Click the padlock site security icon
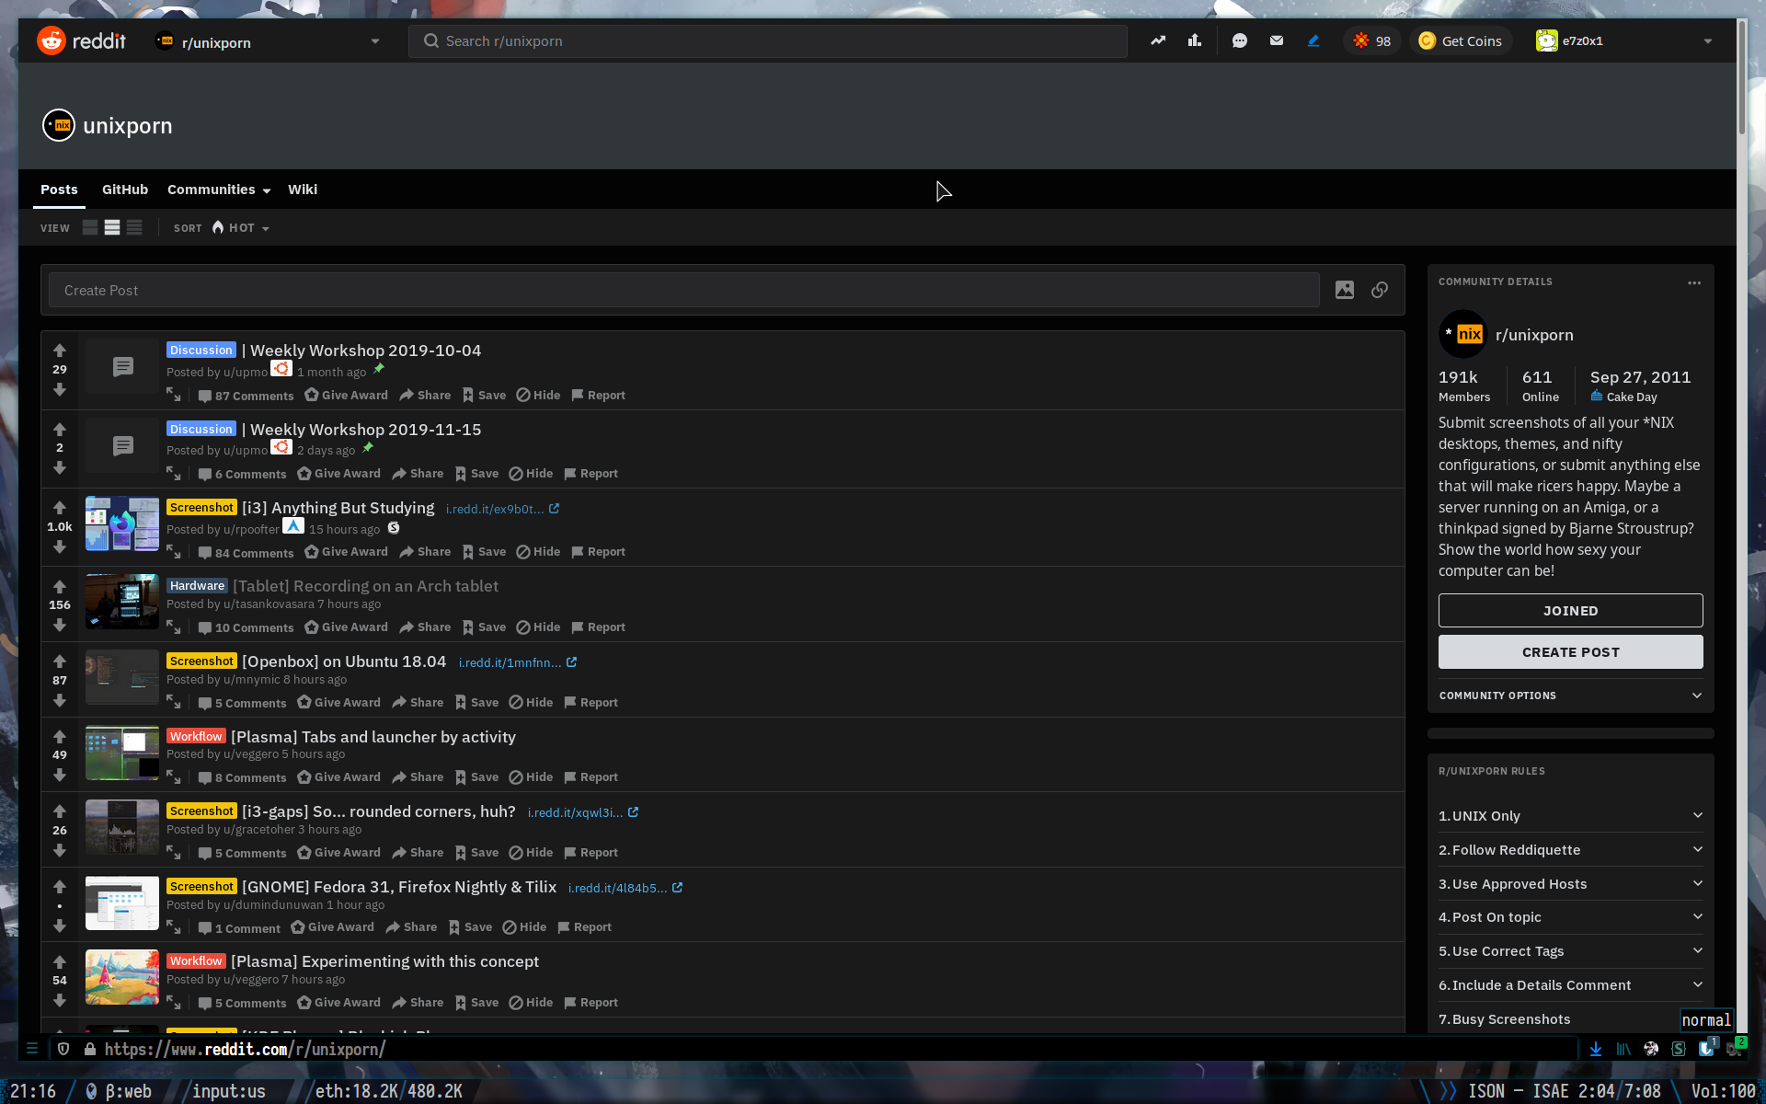The width and height of the screenshot is (1766, 1104). click(x=90, y=1049)
